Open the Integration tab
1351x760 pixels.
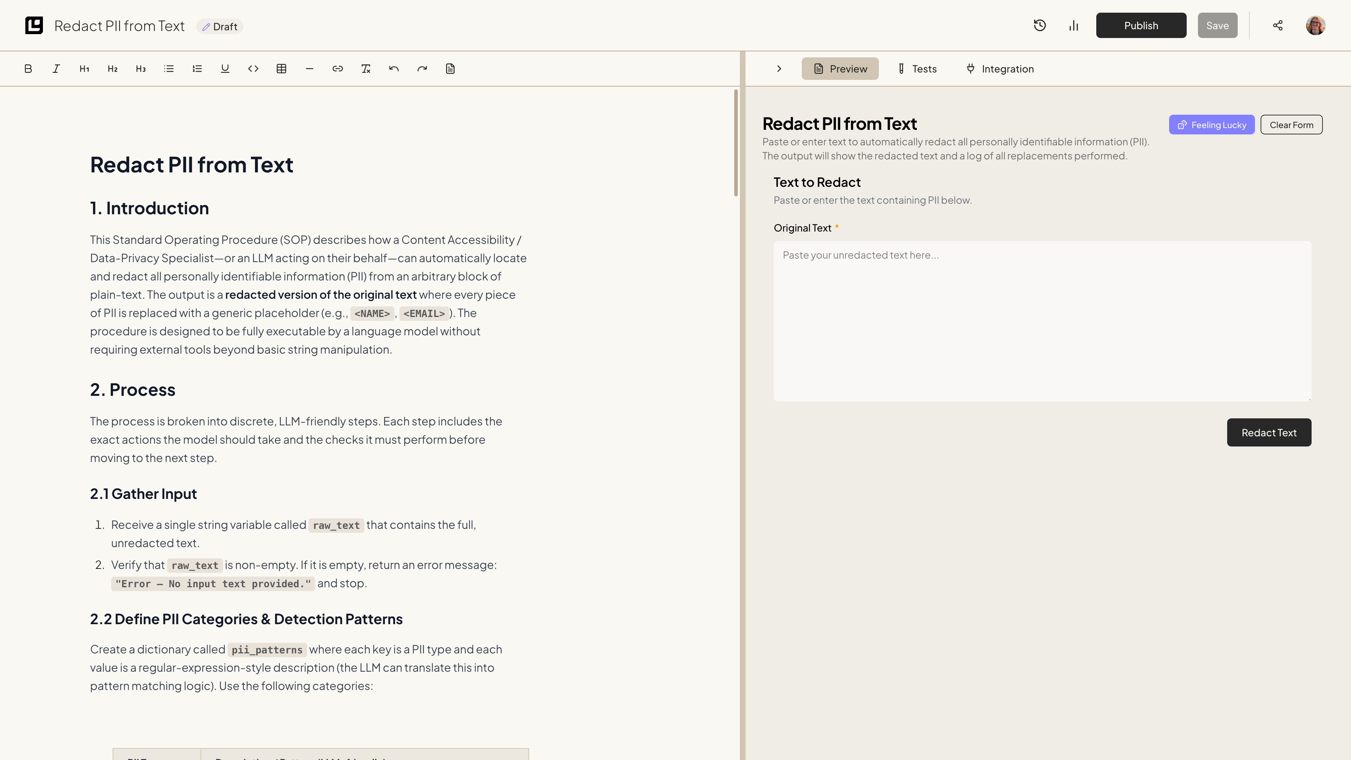[x=1000, y=69]
